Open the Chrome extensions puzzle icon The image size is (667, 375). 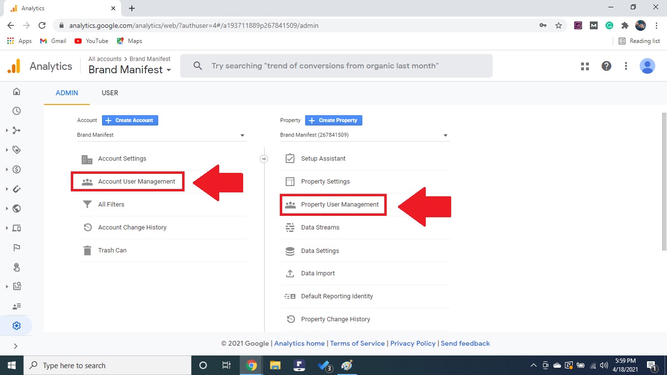click(x=625, y=25)
